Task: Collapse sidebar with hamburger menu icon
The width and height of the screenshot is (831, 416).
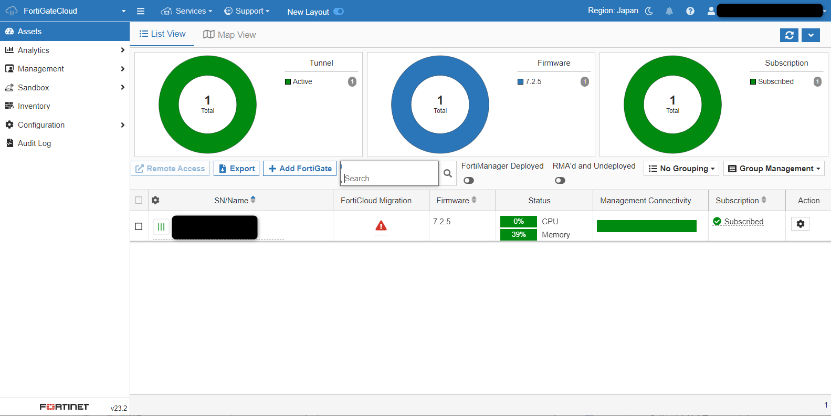Action: click(x=141, y=11)
